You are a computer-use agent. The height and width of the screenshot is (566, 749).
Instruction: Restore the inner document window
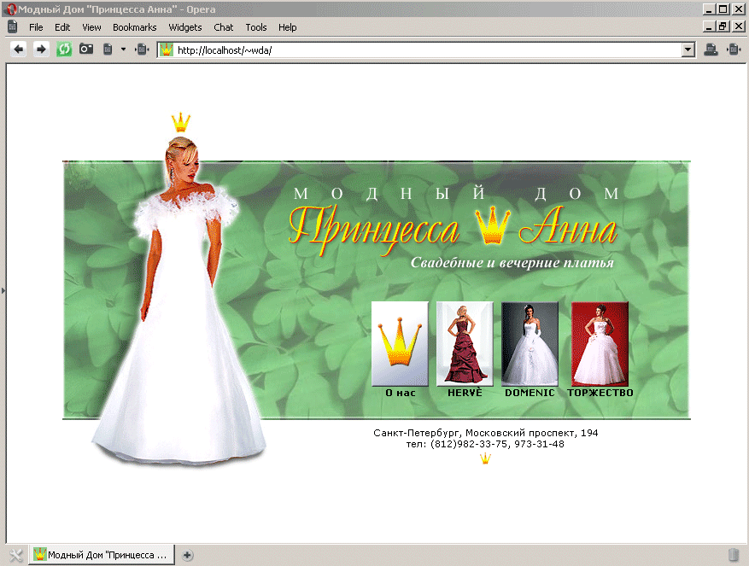coord(723,26)
